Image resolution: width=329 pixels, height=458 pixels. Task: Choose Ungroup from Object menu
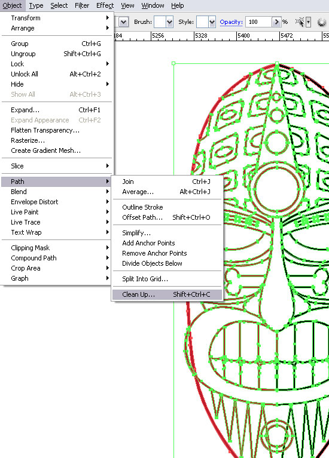[56, 54]
